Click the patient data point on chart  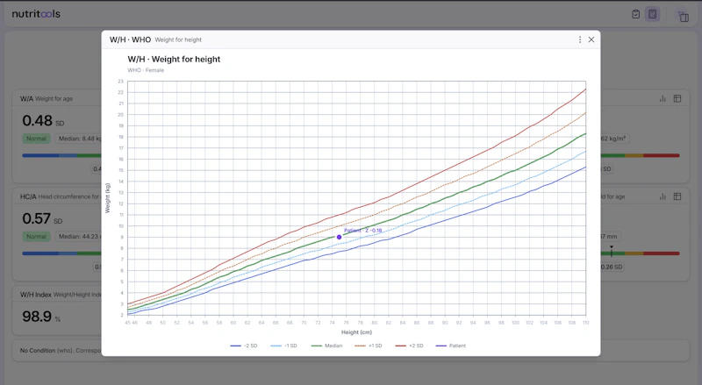coord(339,238)
